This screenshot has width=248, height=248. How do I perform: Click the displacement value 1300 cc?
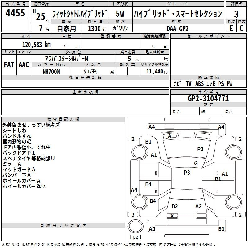[x=97, y=29]
